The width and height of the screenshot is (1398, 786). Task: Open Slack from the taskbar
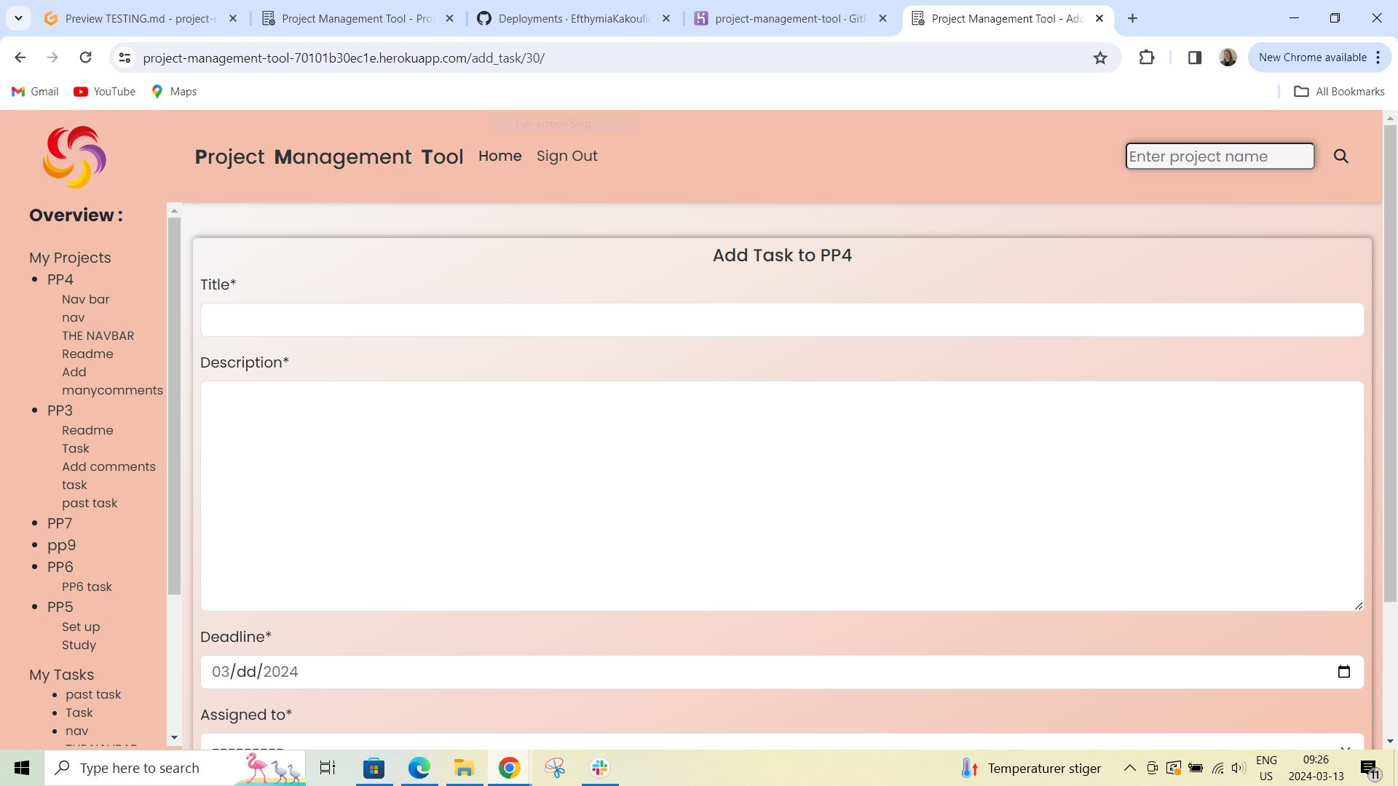(599, 768)
